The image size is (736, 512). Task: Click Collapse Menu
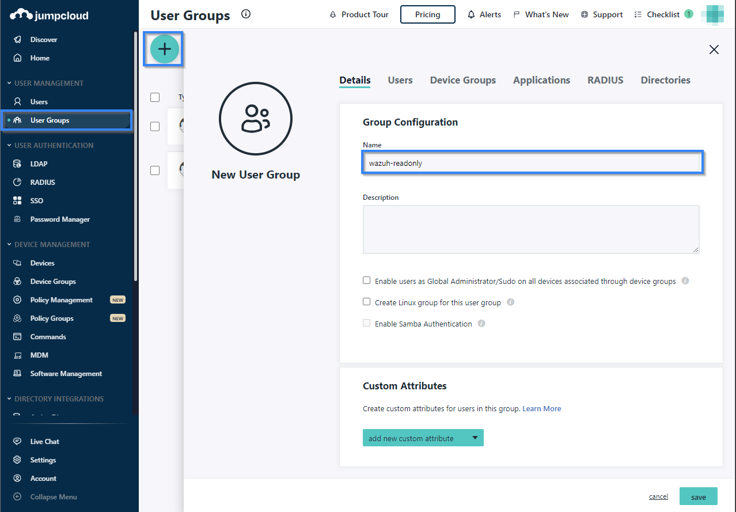point(53,497)
